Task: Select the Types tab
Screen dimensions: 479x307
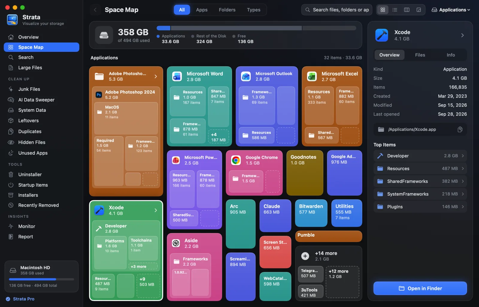Action: click(x=254, y=10)
